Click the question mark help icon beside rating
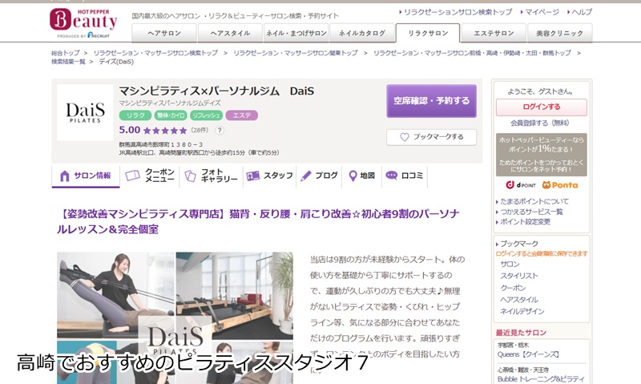The height and width of the screenshot is (384, 641). (x=220, y=131)
